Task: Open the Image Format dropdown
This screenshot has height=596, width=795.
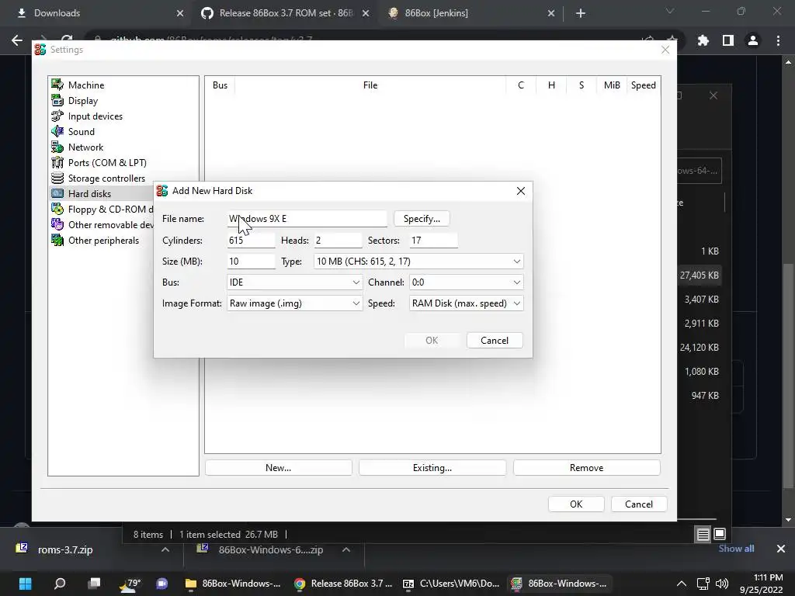Action: click(294, 303)
